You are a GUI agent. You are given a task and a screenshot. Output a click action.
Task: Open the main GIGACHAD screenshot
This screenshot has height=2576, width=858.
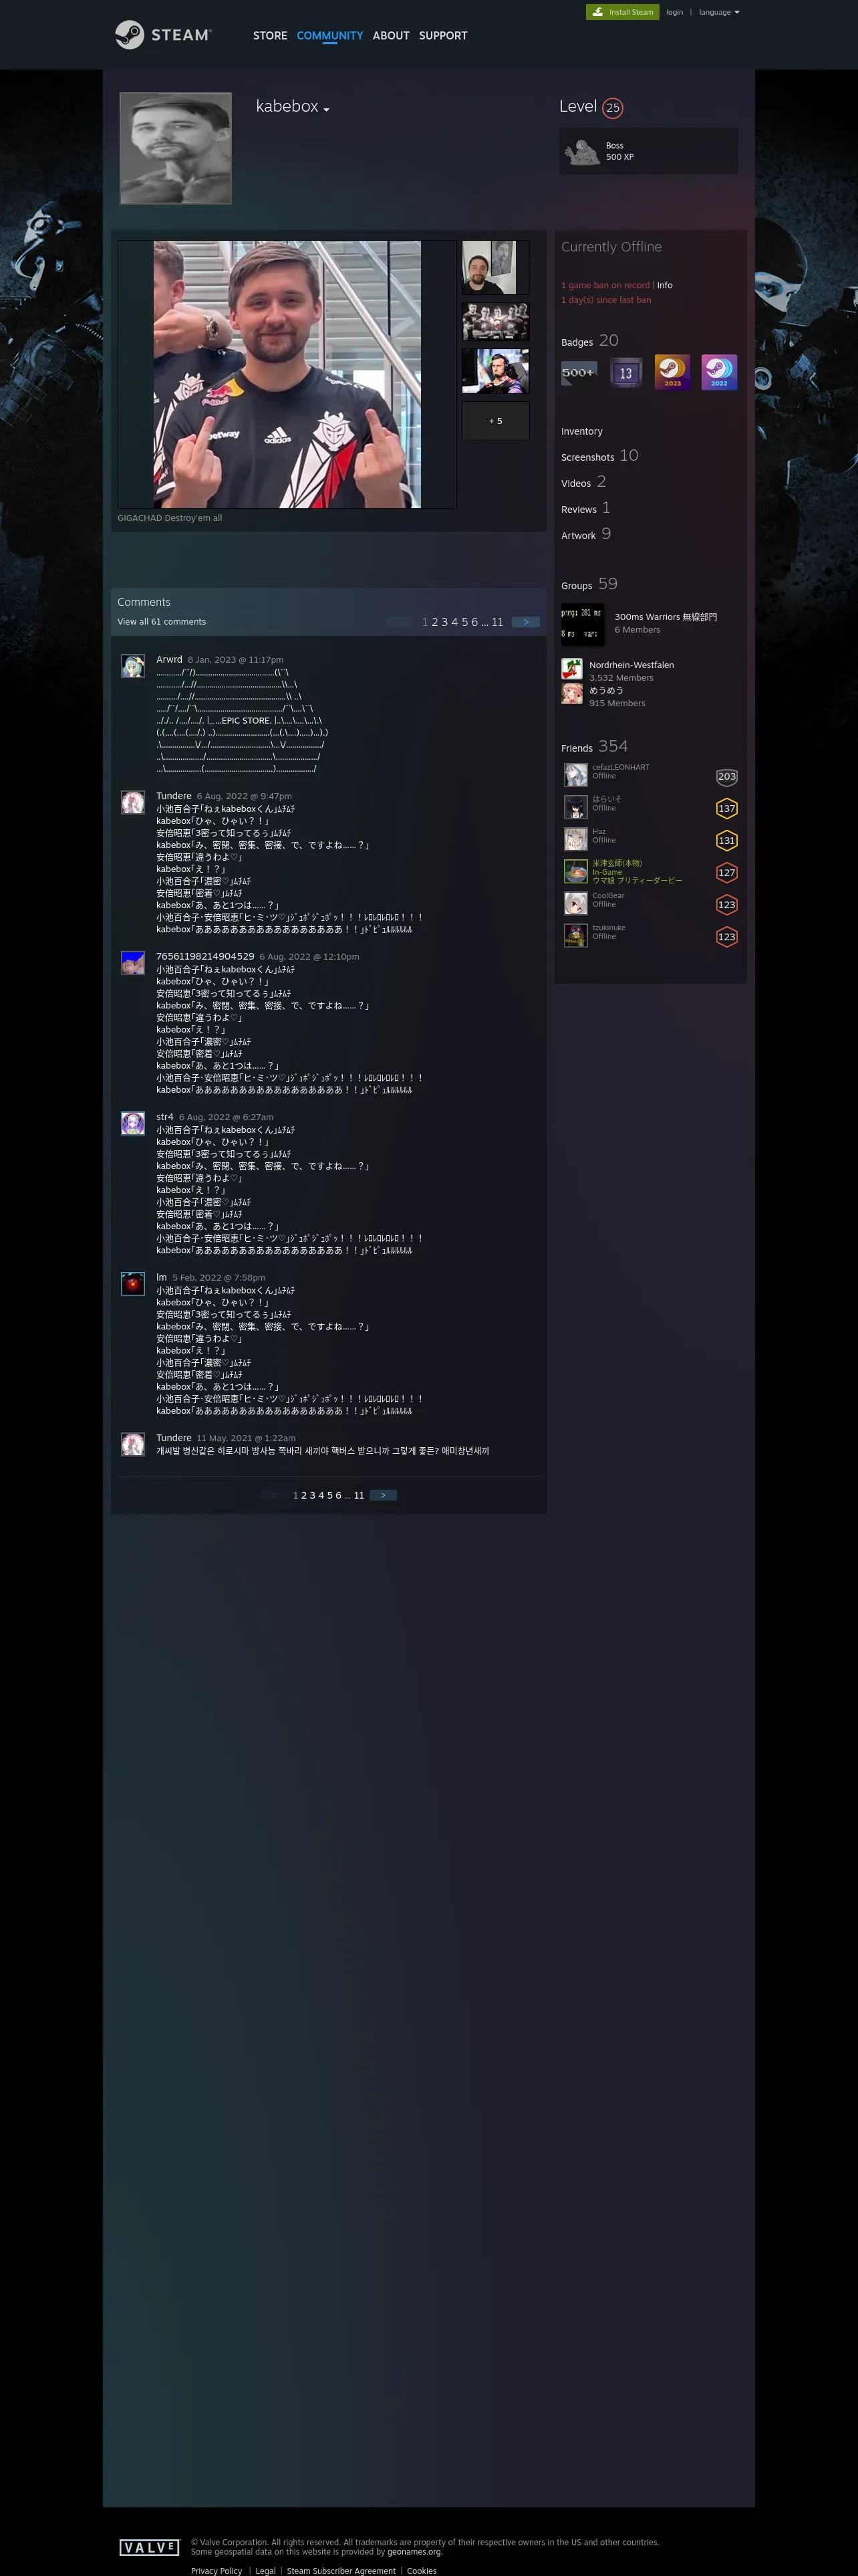pos(287,374)
